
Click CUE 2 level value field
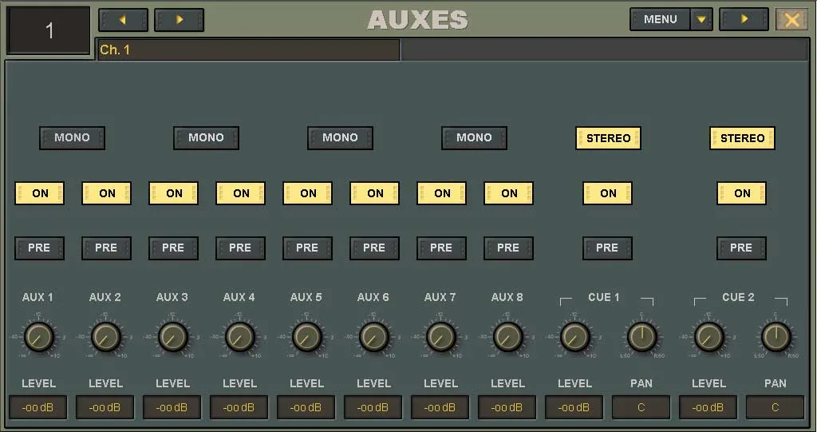point(708,407)
